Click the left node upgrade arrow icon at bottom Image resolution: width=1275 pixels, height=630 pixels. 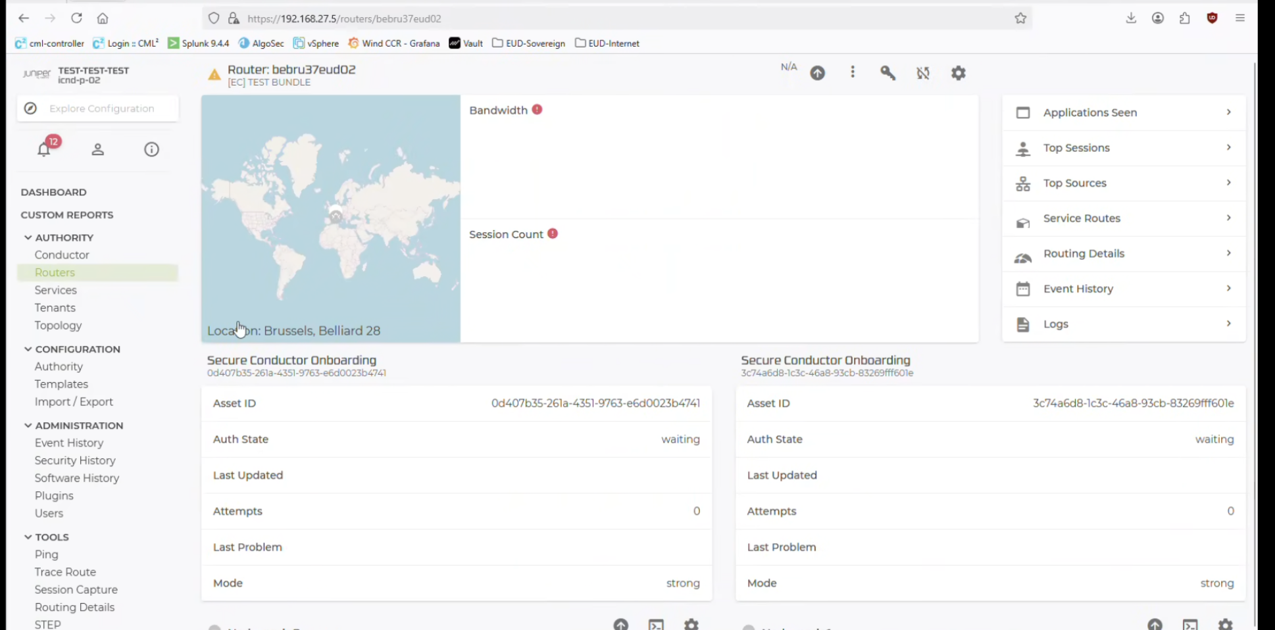[621, 624]
